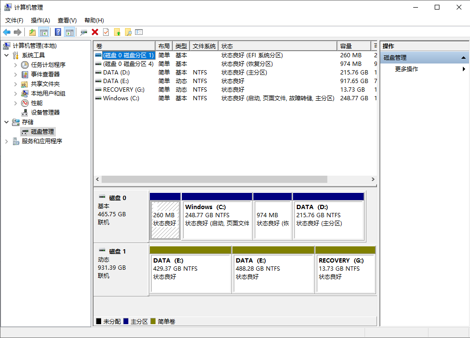The image size is (470, 338).
Task: Click the olive 简单卷 legend swatch
Action: (153, 322)
